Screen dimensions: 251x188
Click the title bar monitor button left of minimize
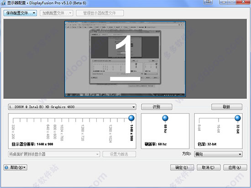(x=208, y=2)
